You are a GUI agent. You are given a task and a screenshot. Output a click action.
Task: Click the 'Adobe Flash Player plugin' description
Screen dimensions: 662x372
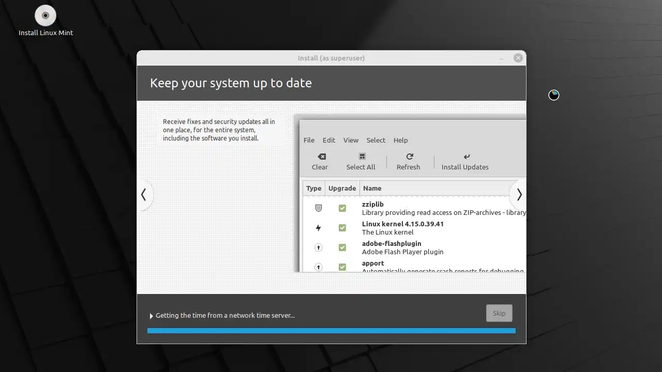tap(403, 252)
